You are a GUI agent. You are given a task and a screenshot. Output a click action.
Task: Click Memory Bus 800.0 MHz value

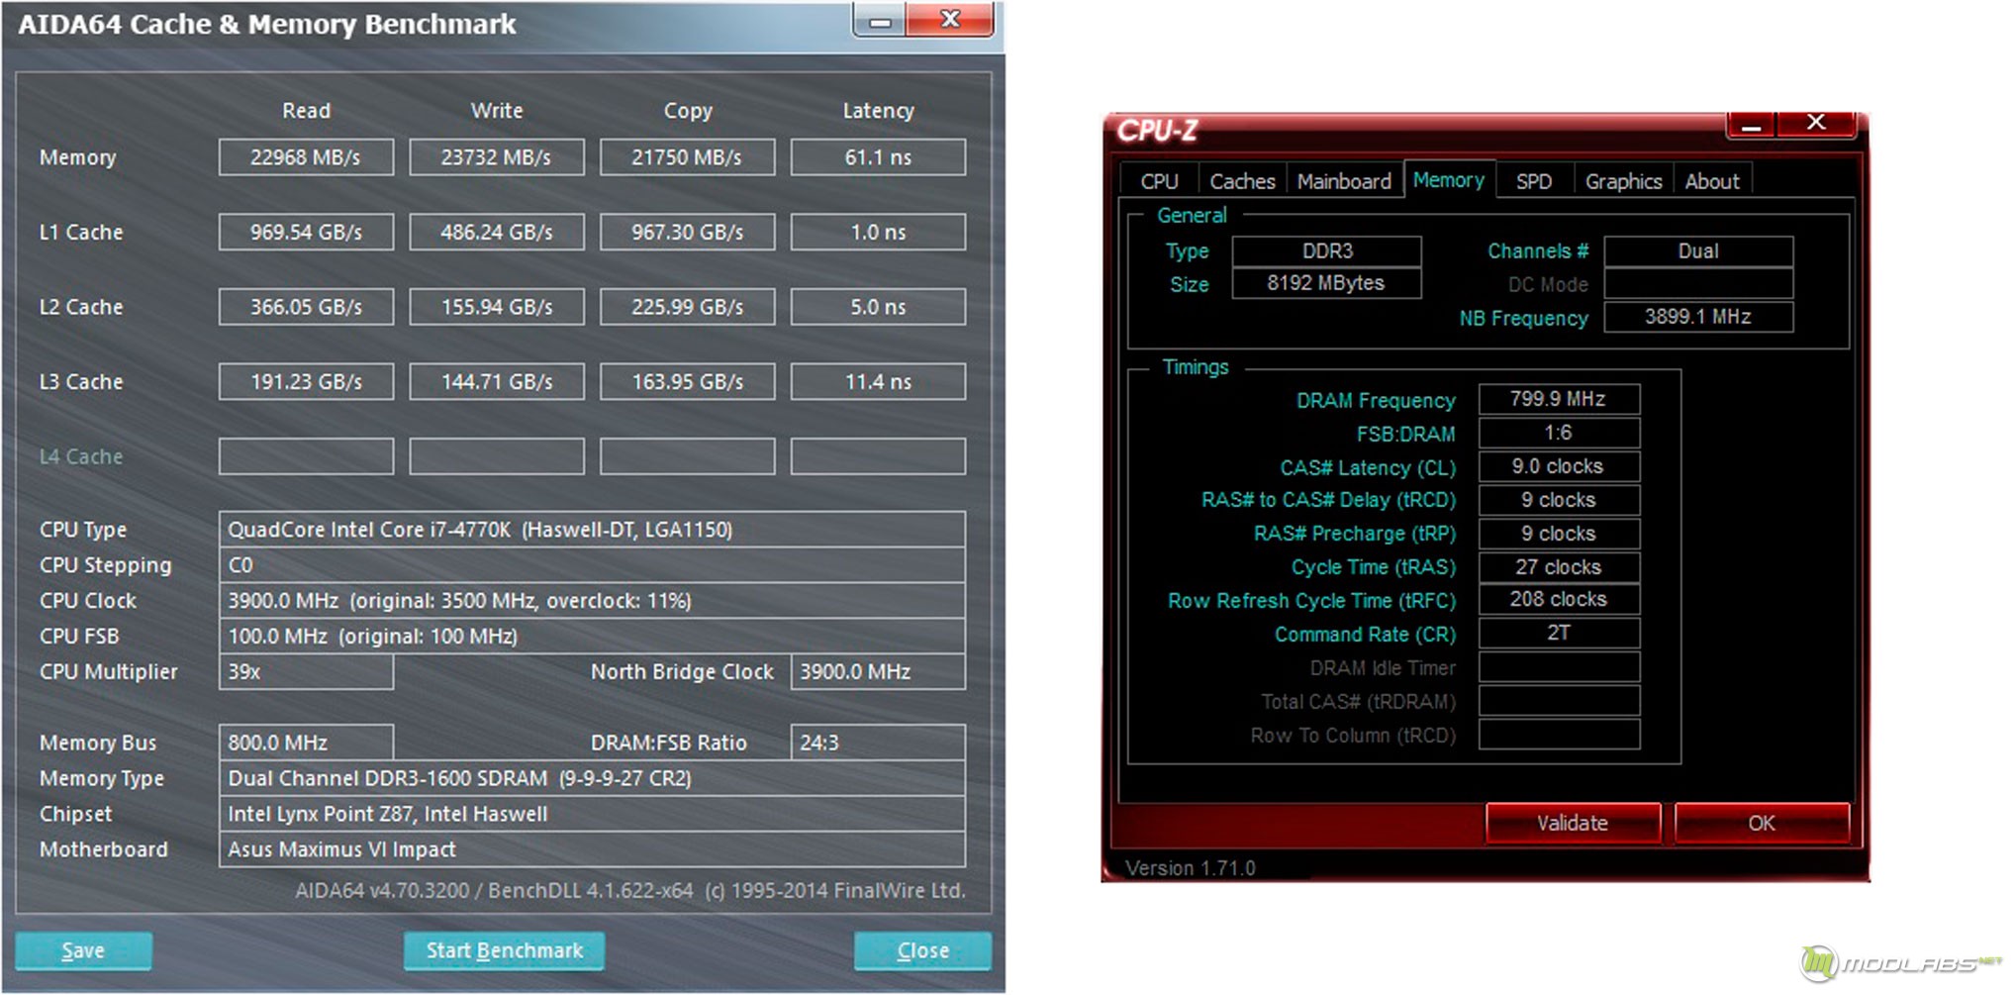[306, 743]
